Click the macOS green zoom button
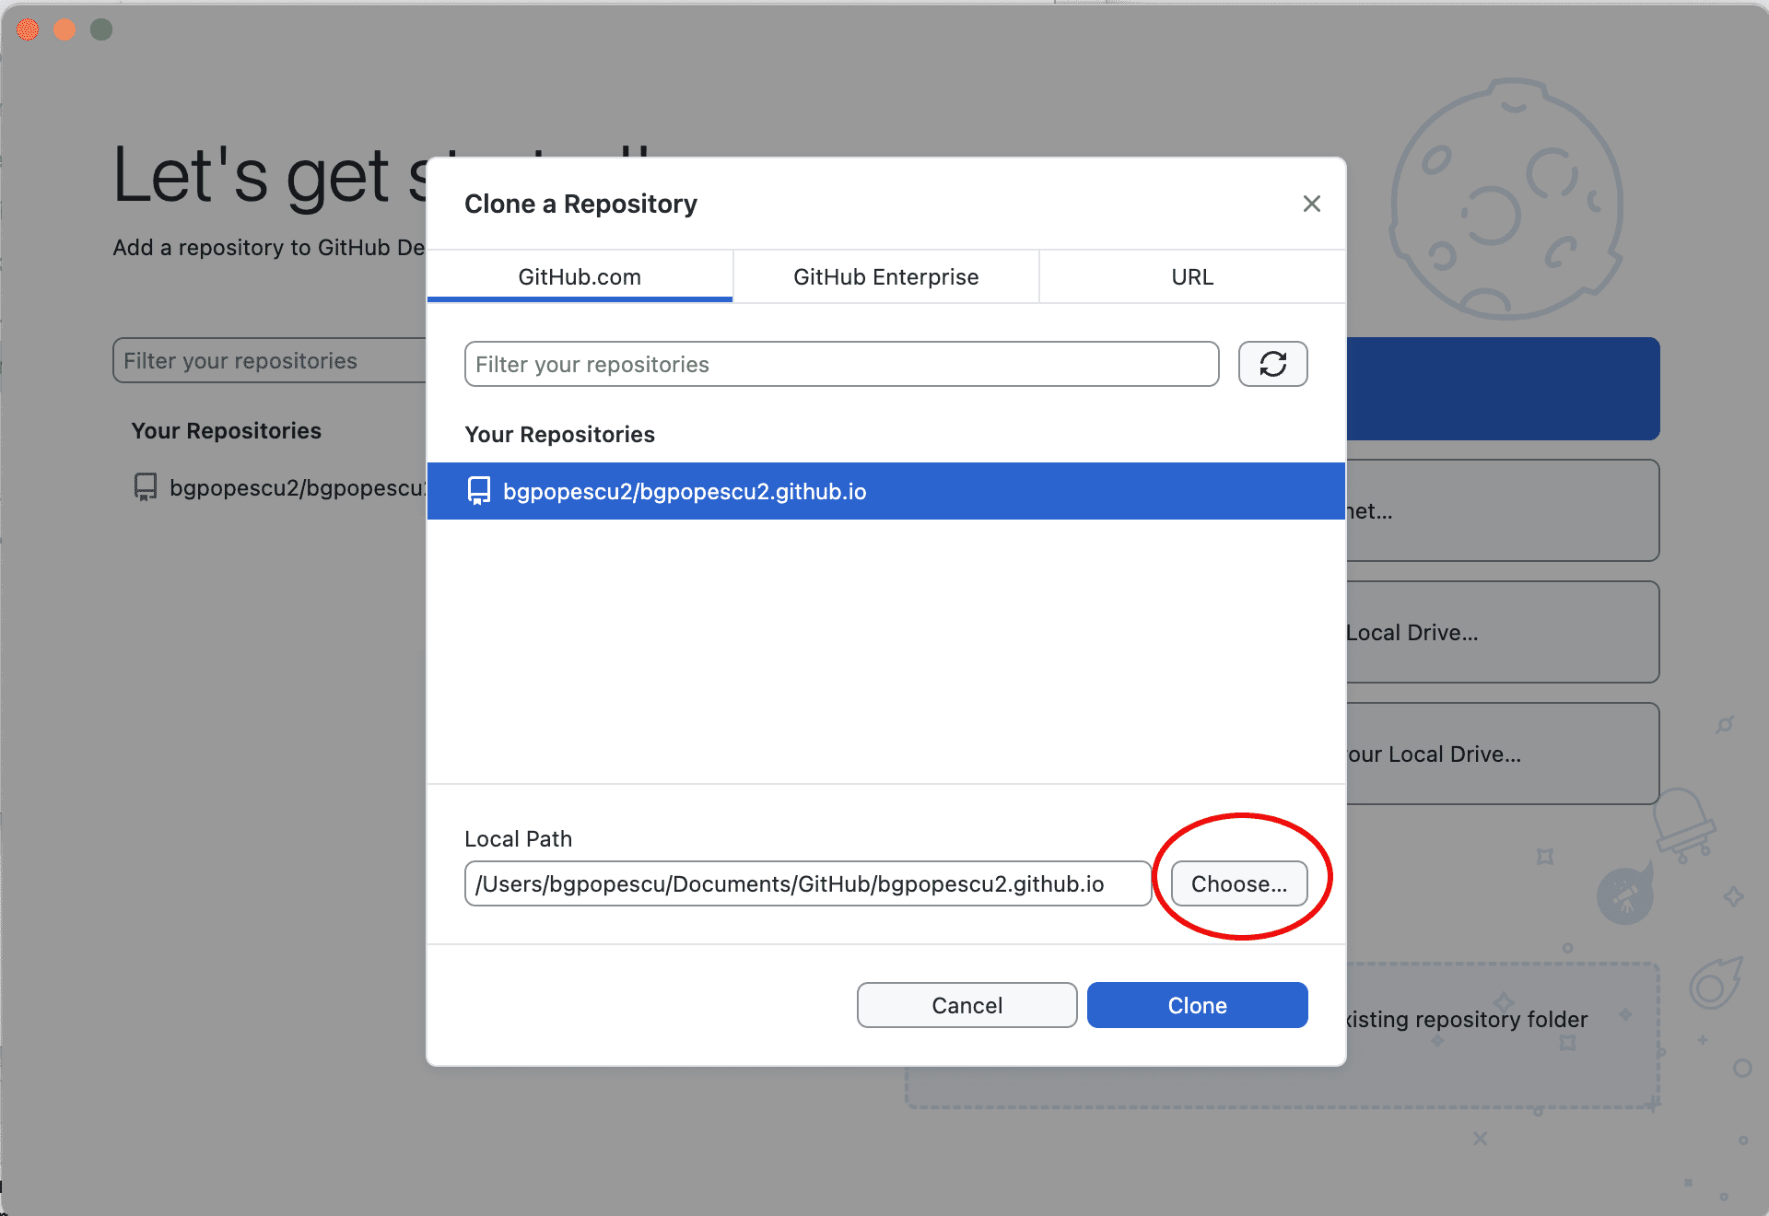Screen dimensions: 1769x1216 (x=101, y=29)
